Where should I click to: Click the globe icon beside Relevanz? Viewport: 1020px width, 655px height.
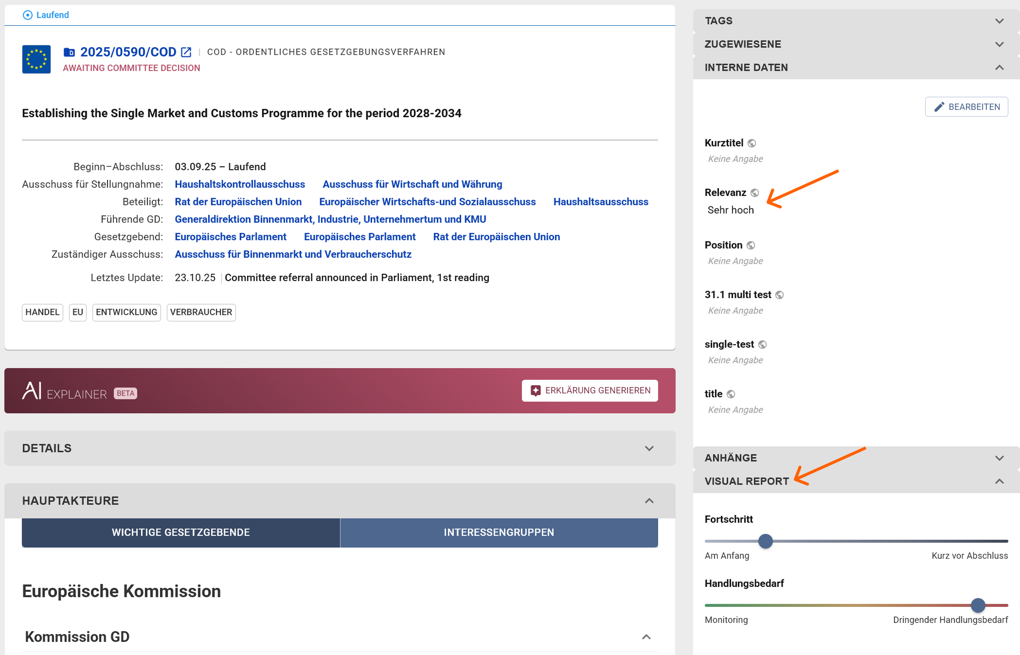pos(754,193)
